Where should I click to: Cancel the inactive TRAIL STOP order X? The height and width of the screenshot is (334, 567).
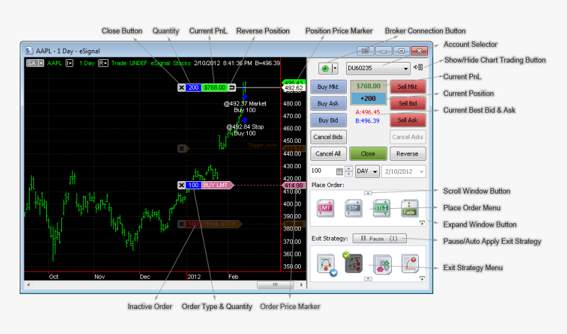coord(181,224)
